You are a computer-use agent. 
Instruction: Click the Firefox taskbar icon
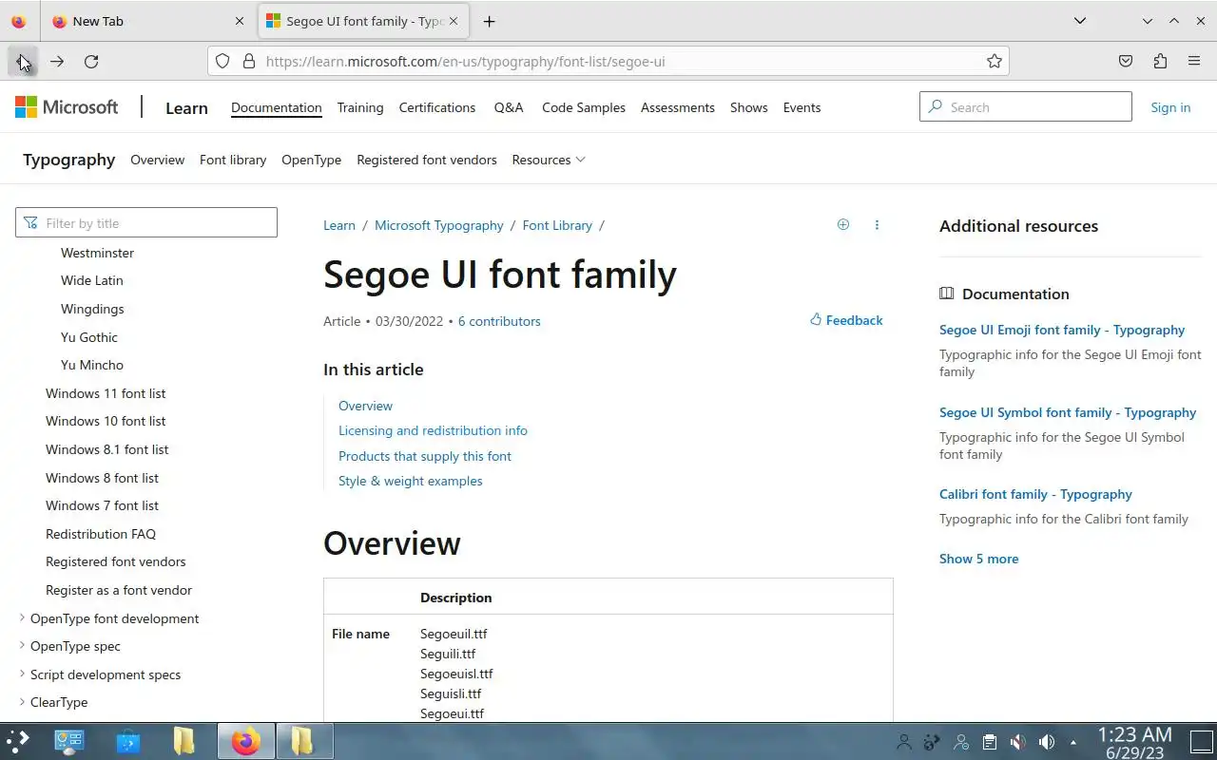(x=245, y=741)
